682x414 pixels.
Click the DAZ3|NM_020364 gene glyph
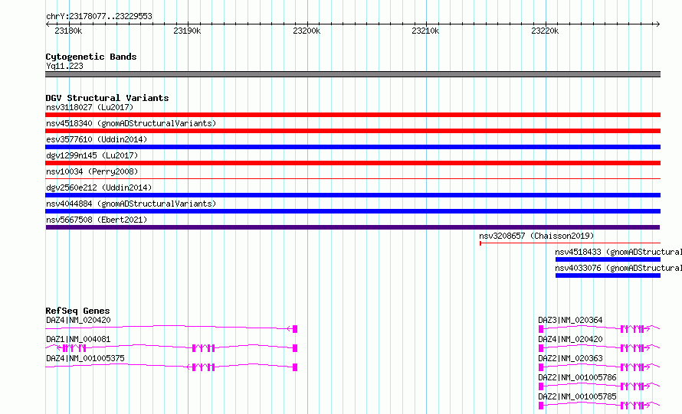tap(599, 329)
